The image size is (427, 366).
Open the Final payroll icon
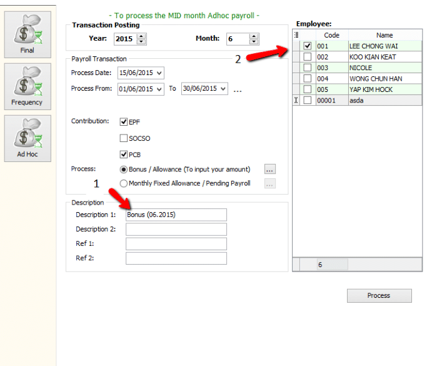[28, 34]
